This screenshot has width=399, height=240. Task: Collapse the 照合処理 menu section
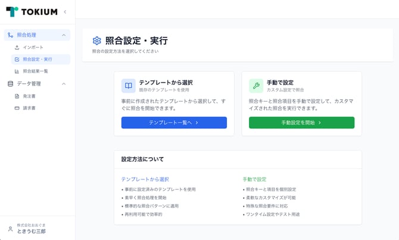point(64,35)
